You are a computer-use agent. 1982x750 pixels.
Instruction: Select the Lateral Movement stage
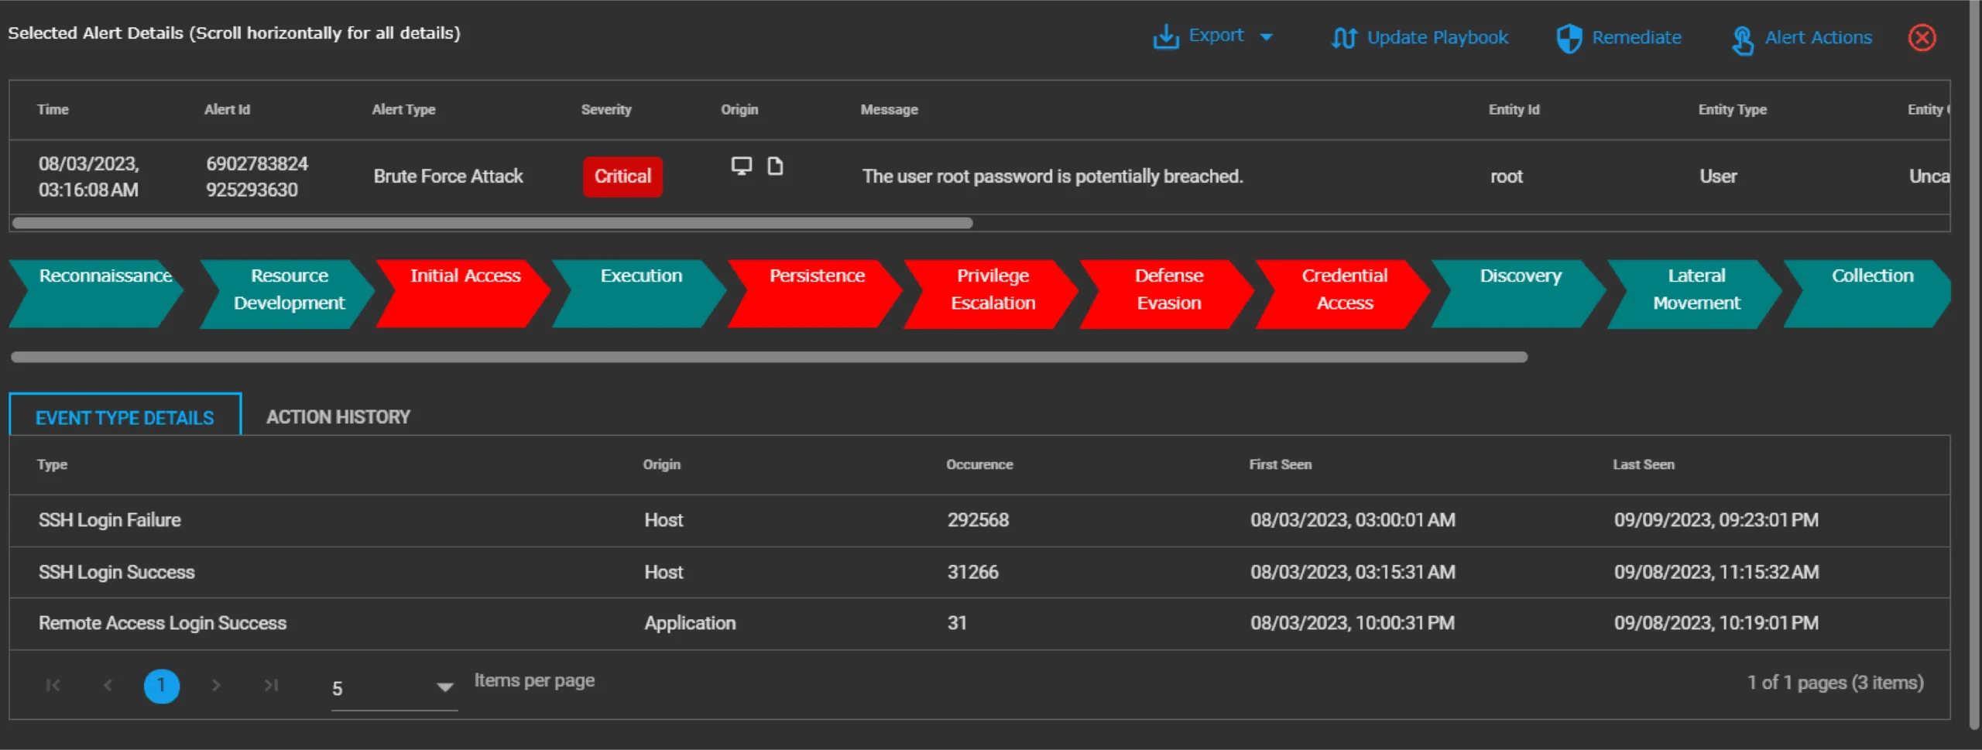pos(1694,293)
